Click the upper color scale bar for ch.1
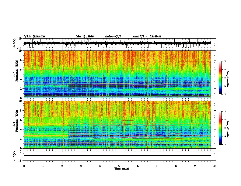Image resolution: width=241 pixels, height=186 pixels. pyautogui.click(x=220, y=78)
